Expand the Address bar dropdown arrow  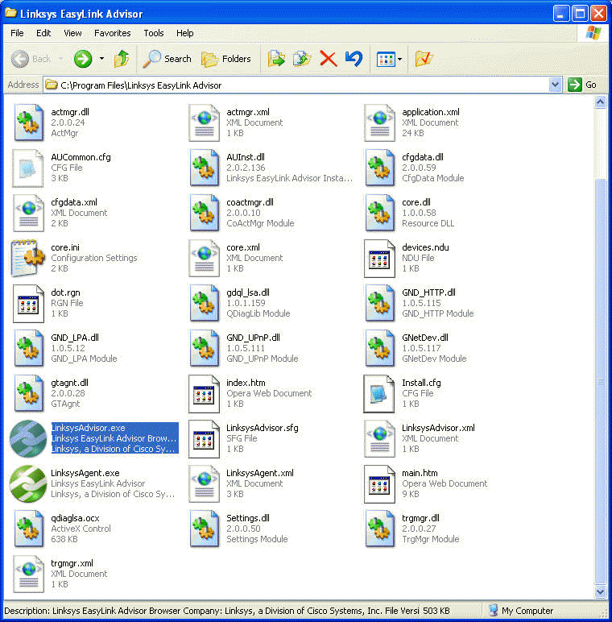[555, 85]
